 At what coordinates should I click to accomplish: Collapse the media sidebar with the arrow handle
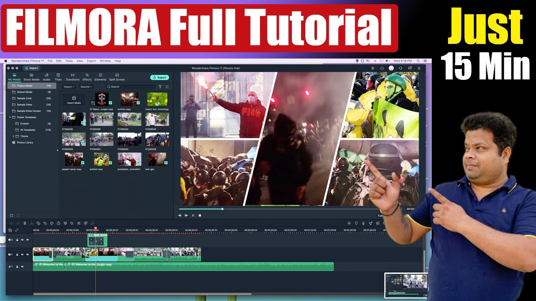[x=57, y=150]
